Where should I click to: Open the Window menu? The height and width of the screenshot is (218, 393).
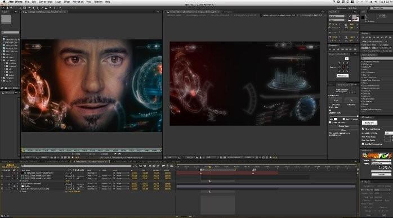click(98, 2)
